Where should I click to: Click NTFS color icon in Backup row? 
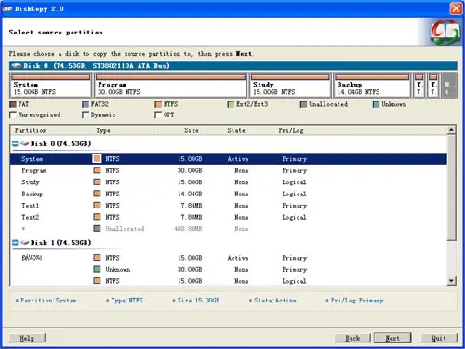click(x=97, y=194)
